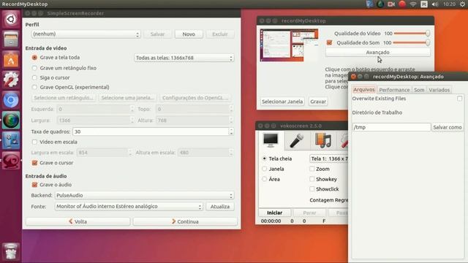Viewport: 468px width, 263px height.
Task: Click the 'Salvar como' button
Action: point(447,127)
